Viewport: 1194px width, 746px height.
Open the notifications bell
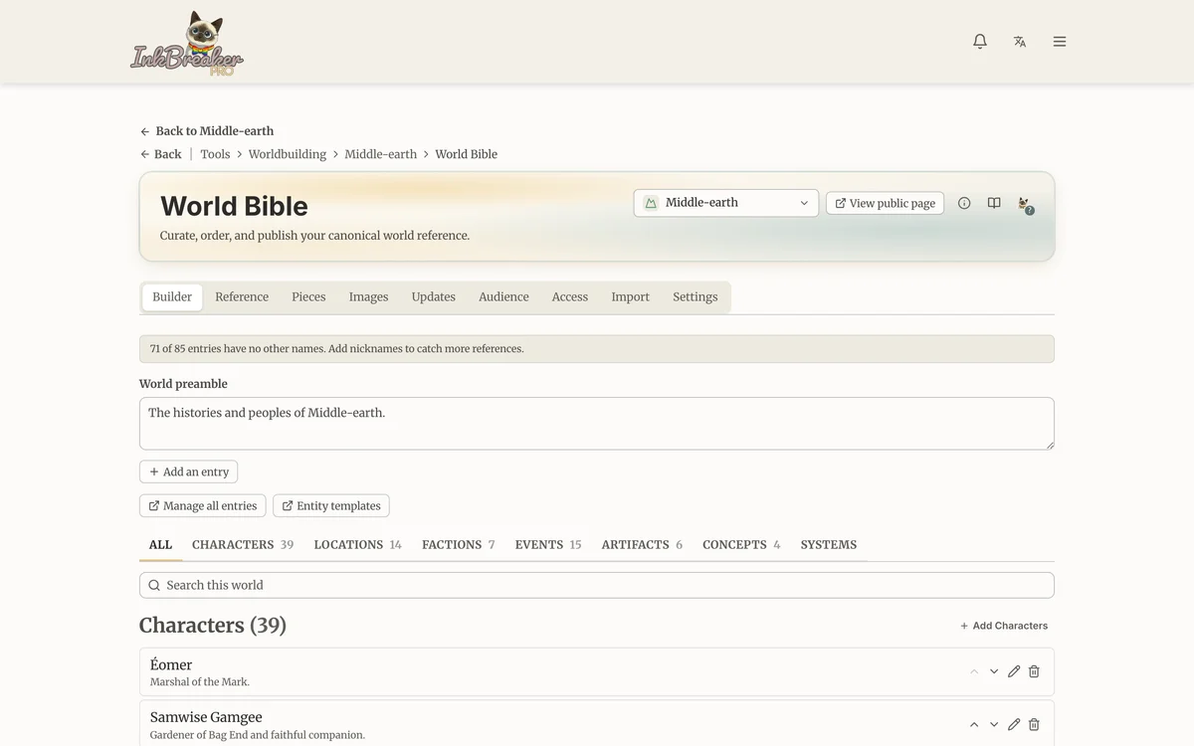tap(980, 41)
